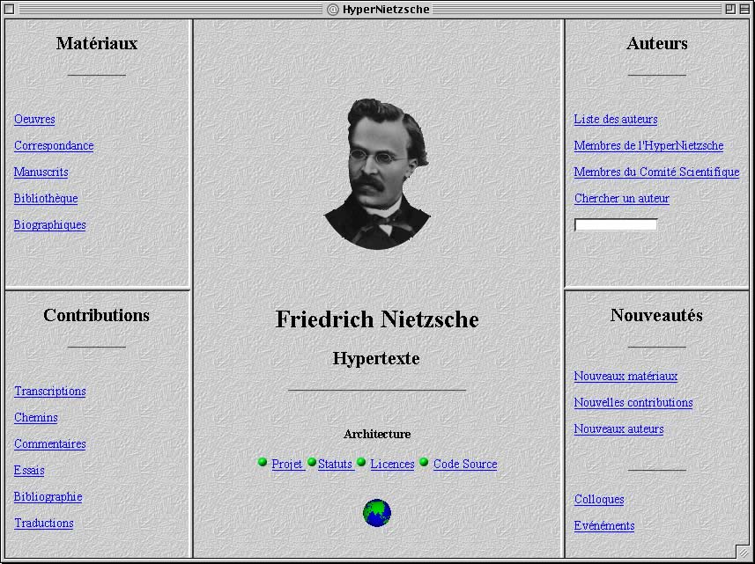The height and width of the screenshot is (564, 755).
Task: Click the Friedrich Nietzsche title
Action: tap(377, 319)
